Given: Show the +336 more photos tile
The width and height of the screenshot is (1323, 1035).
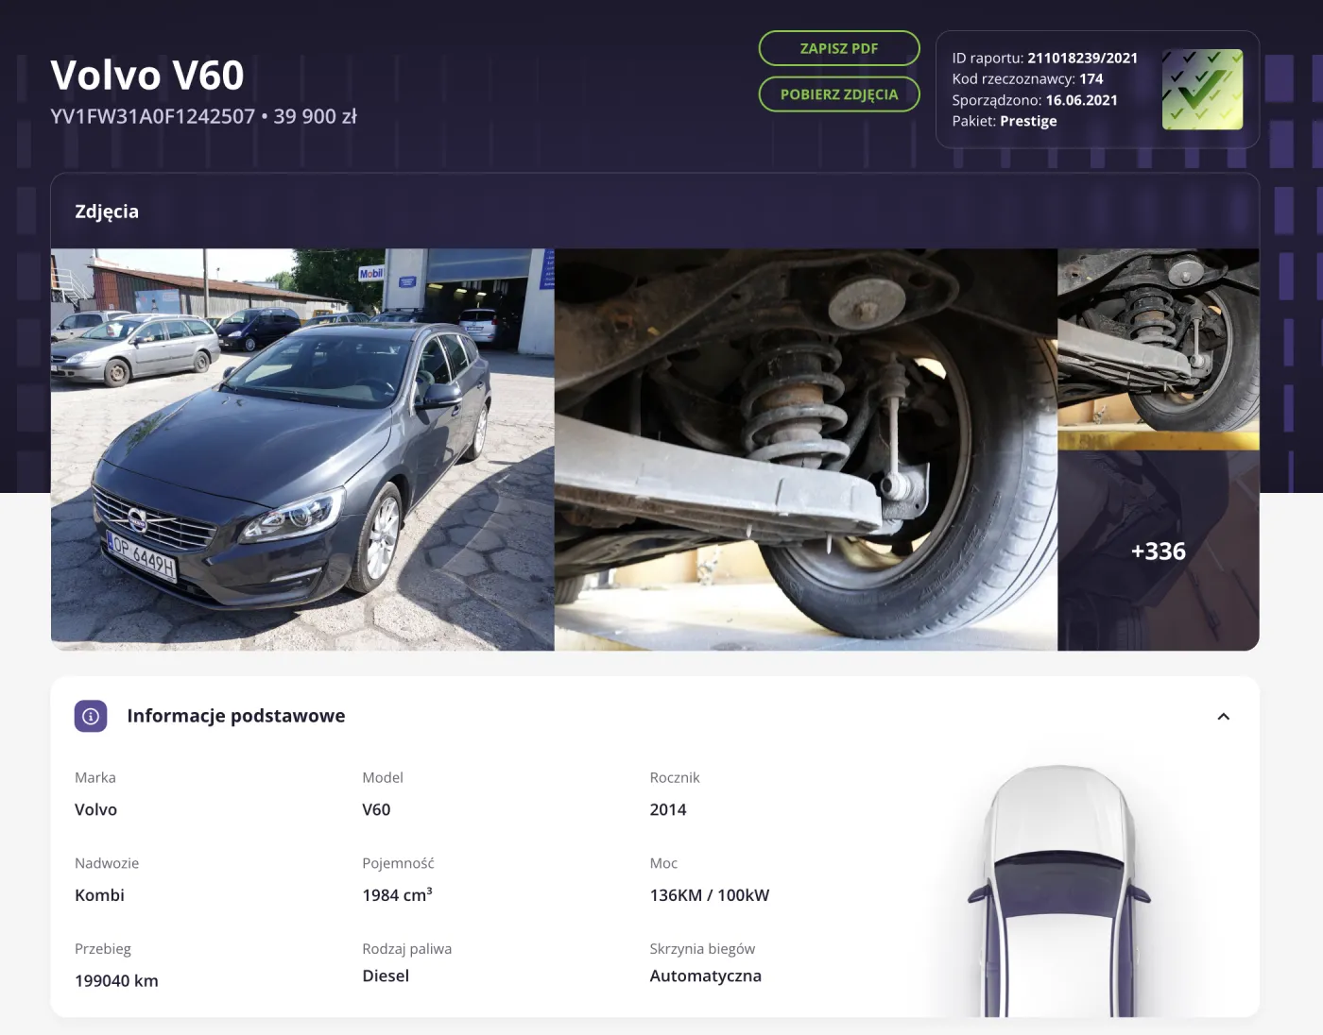Looking at the screenshot, I should (x=1159, y=551).
